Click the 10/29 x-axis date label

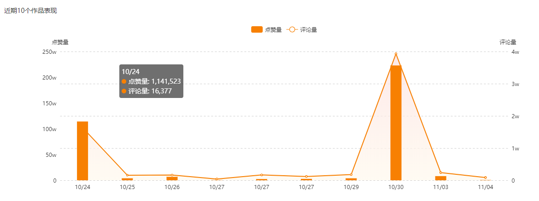pos(351,187)
